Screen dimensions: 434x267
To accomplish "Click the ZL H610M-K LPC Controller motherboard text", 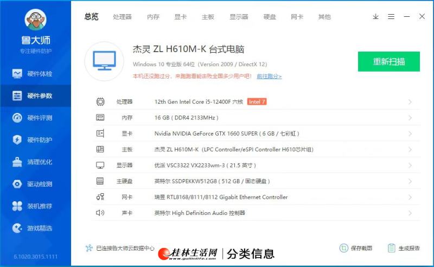I will 234,150.
